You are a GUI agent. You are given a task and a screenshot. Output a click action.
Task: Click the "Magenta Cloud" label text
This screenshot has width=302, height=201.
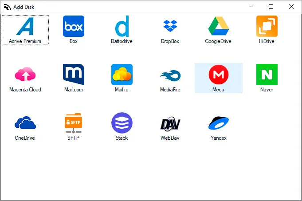click(x=25, y=90)
